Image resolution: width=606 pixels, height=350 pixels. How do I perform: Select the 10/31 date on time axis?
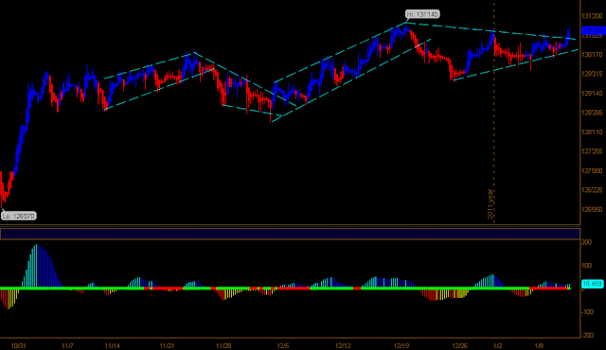[19, 346]
